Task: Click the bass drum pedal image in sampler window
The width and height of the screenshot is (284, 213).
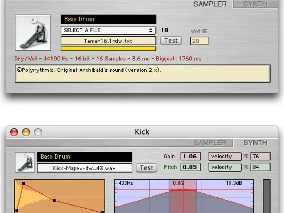Action: point(33,33)
